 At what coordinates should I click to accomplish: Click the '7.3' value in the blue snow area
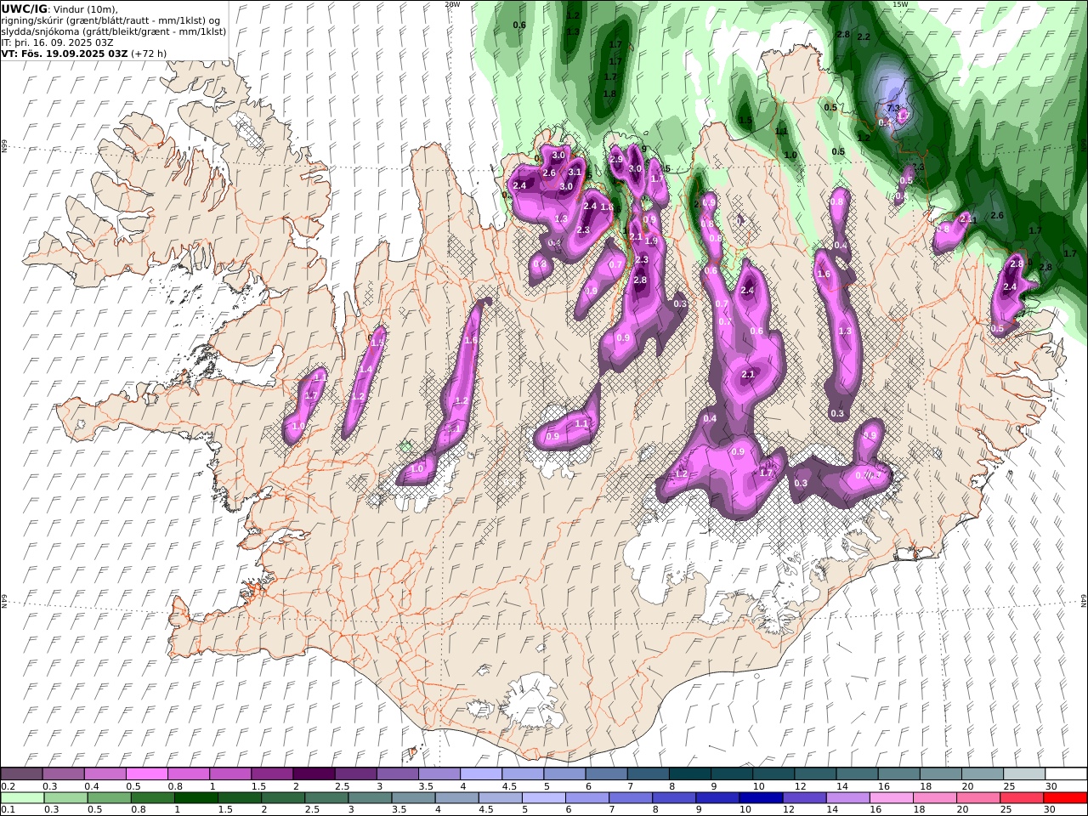(892, 109)
